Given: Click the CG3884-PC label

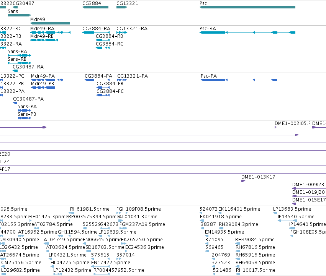Looking at the screenshot, I should (x=110, y=91).
